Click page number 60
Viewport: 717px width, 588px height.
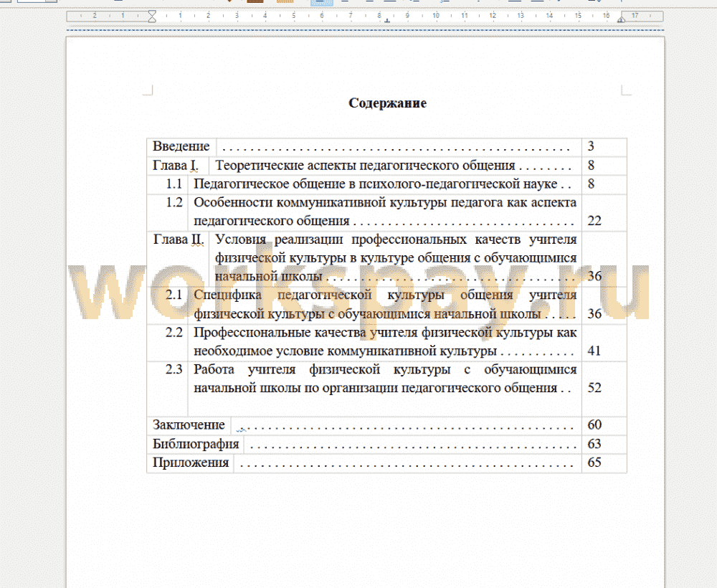pyautogui.click(x=594, y=425)
